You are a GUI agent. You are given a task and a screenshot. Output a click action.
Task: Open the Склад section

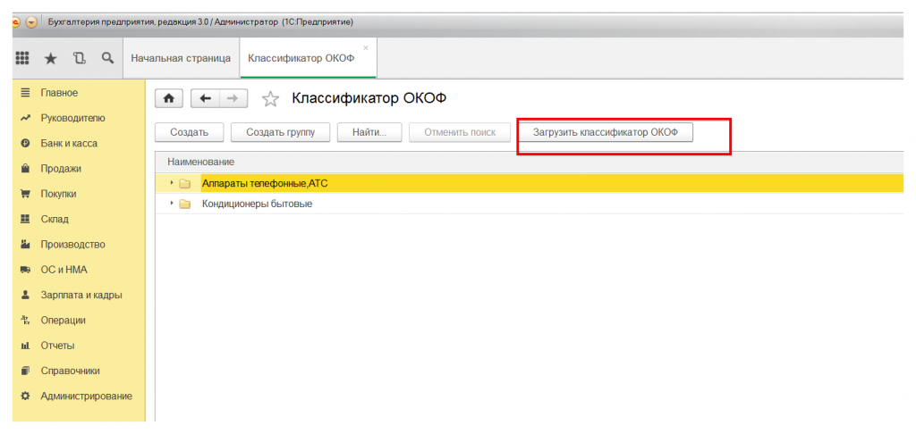tap(55, 220)
